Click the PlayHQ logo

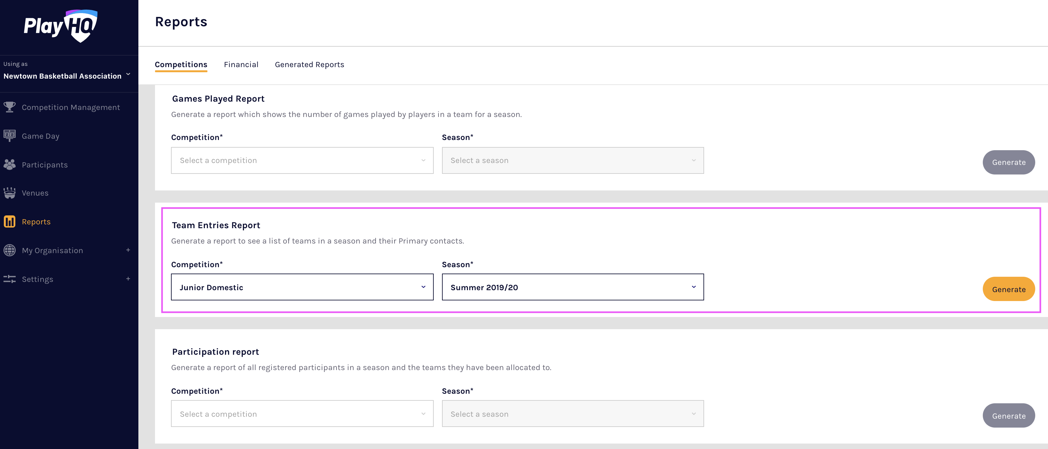[x=61, y=26]
